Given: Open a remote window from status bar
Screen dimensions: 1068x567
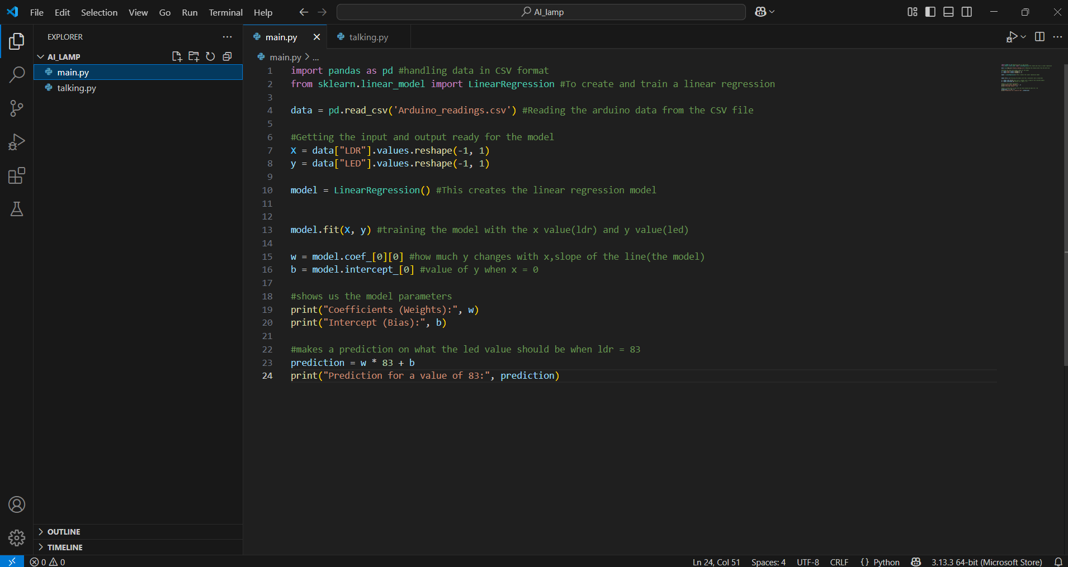Looking at the screenshot, I should [12, 561].
